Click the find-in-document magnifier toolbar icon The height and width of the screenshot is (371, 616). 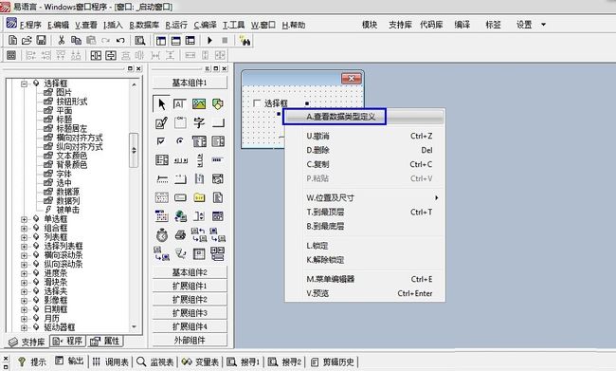coord(140,40)
